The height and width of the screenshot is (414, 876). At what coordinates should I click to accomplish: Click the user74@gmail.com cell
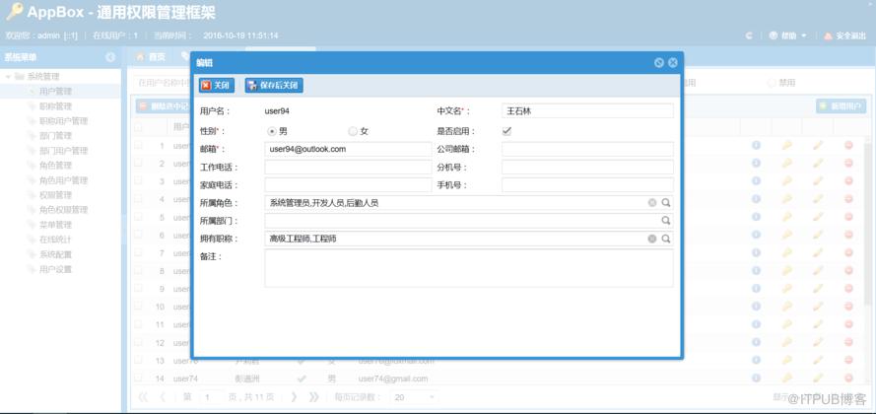click(393, 379)
